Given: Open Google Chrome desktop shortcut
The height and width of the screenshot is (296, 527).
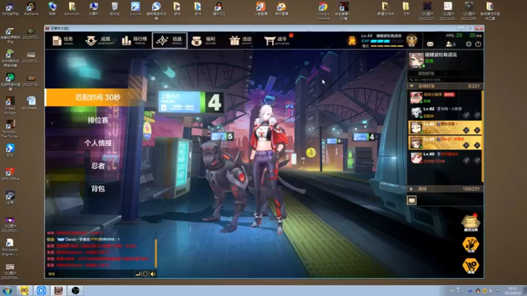Looking at the screenshot, I should (x=323, y=11).
